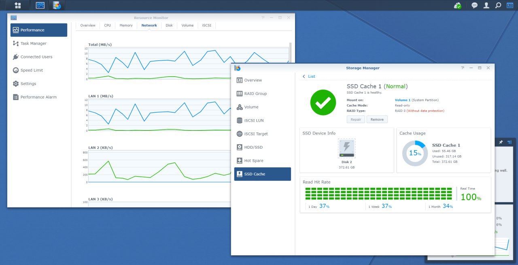Image resolution: width=518 pixels, height=265 pixels.
Task: Pin the widget panel with the pin icon
Action: pyautogui.click(x=501, y=142)
